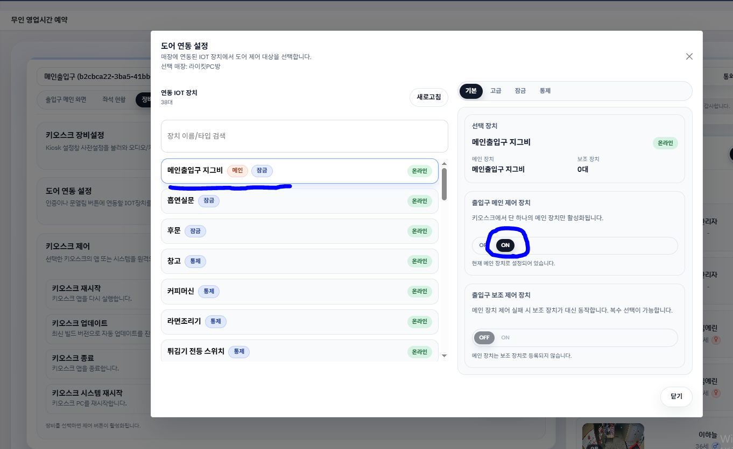Click the 통제 badge on 튀김기 전등 스위치
Viewport: 733px width, 449px height.
click(239, 352)
